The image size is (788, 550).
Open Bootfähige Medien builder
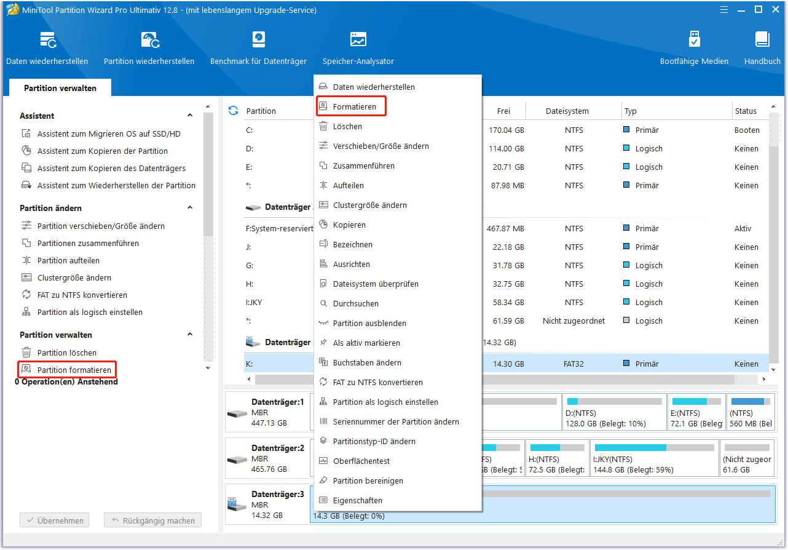point(694,48)
